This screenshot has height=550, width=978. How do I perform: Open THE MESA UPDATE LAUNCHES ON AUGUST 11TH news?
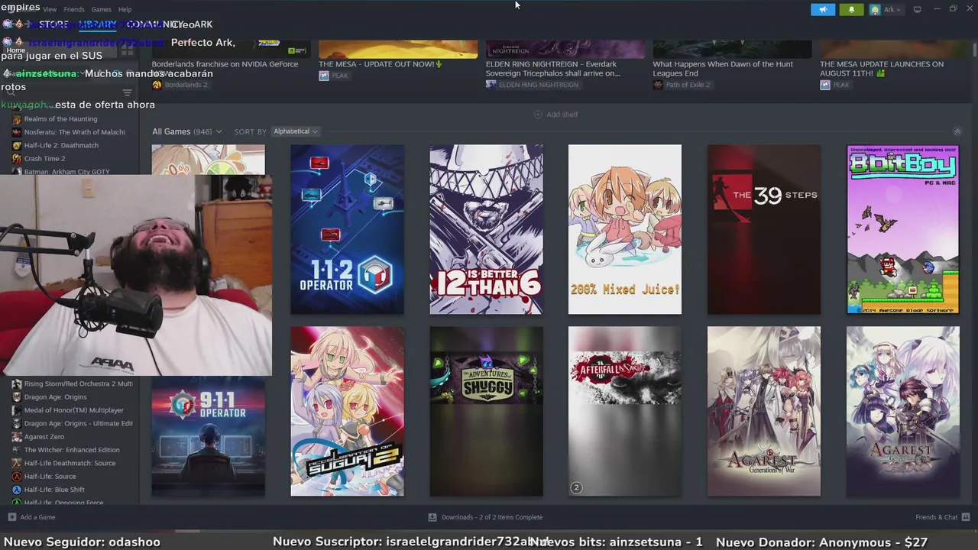[882, 69]
